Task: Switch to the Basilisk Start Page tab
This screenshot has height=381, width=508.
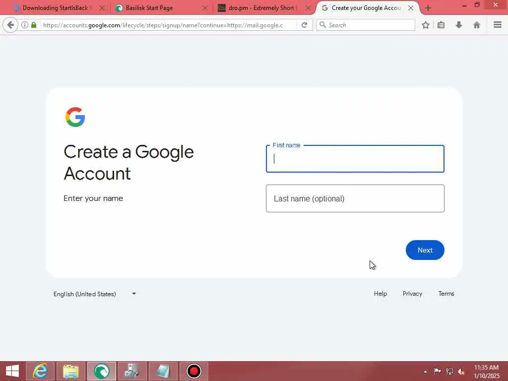Action: (149, 8)
